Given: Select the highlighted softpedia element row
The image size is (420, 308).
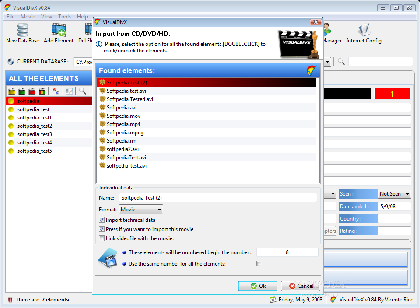Looking at the screenshot, I should tap(49, 101).
